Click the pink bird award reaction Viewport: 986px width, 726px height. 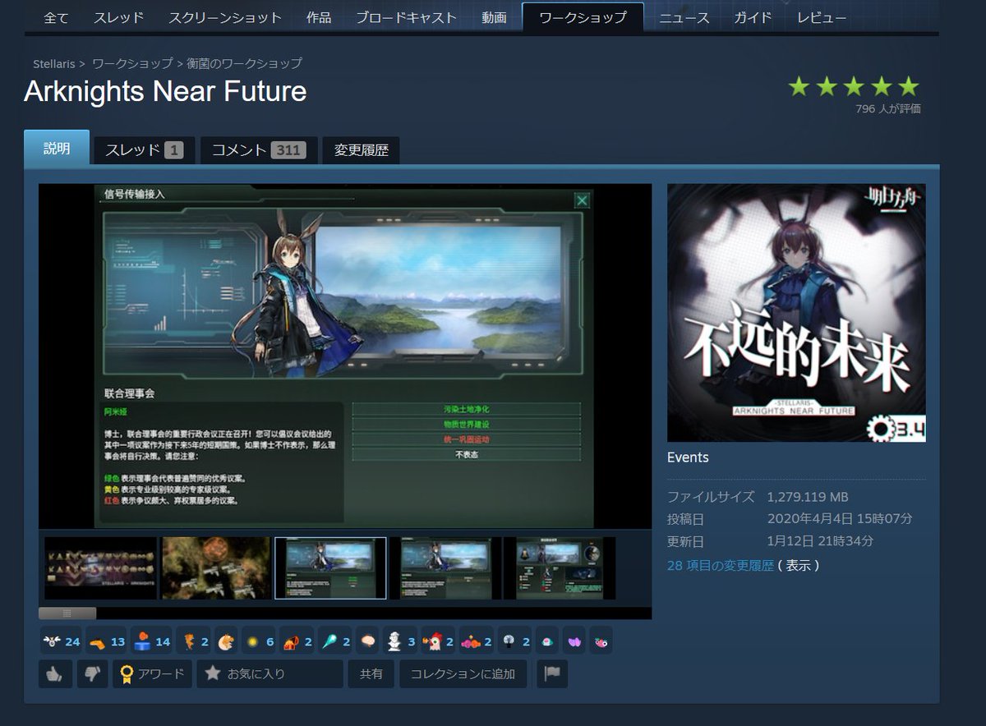coord(601,641)
